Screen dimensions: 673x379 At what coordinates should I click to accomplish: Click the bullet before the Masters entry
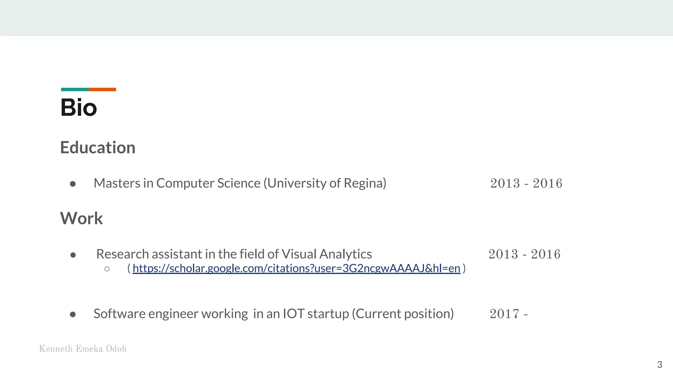click(x=73, y=184)
